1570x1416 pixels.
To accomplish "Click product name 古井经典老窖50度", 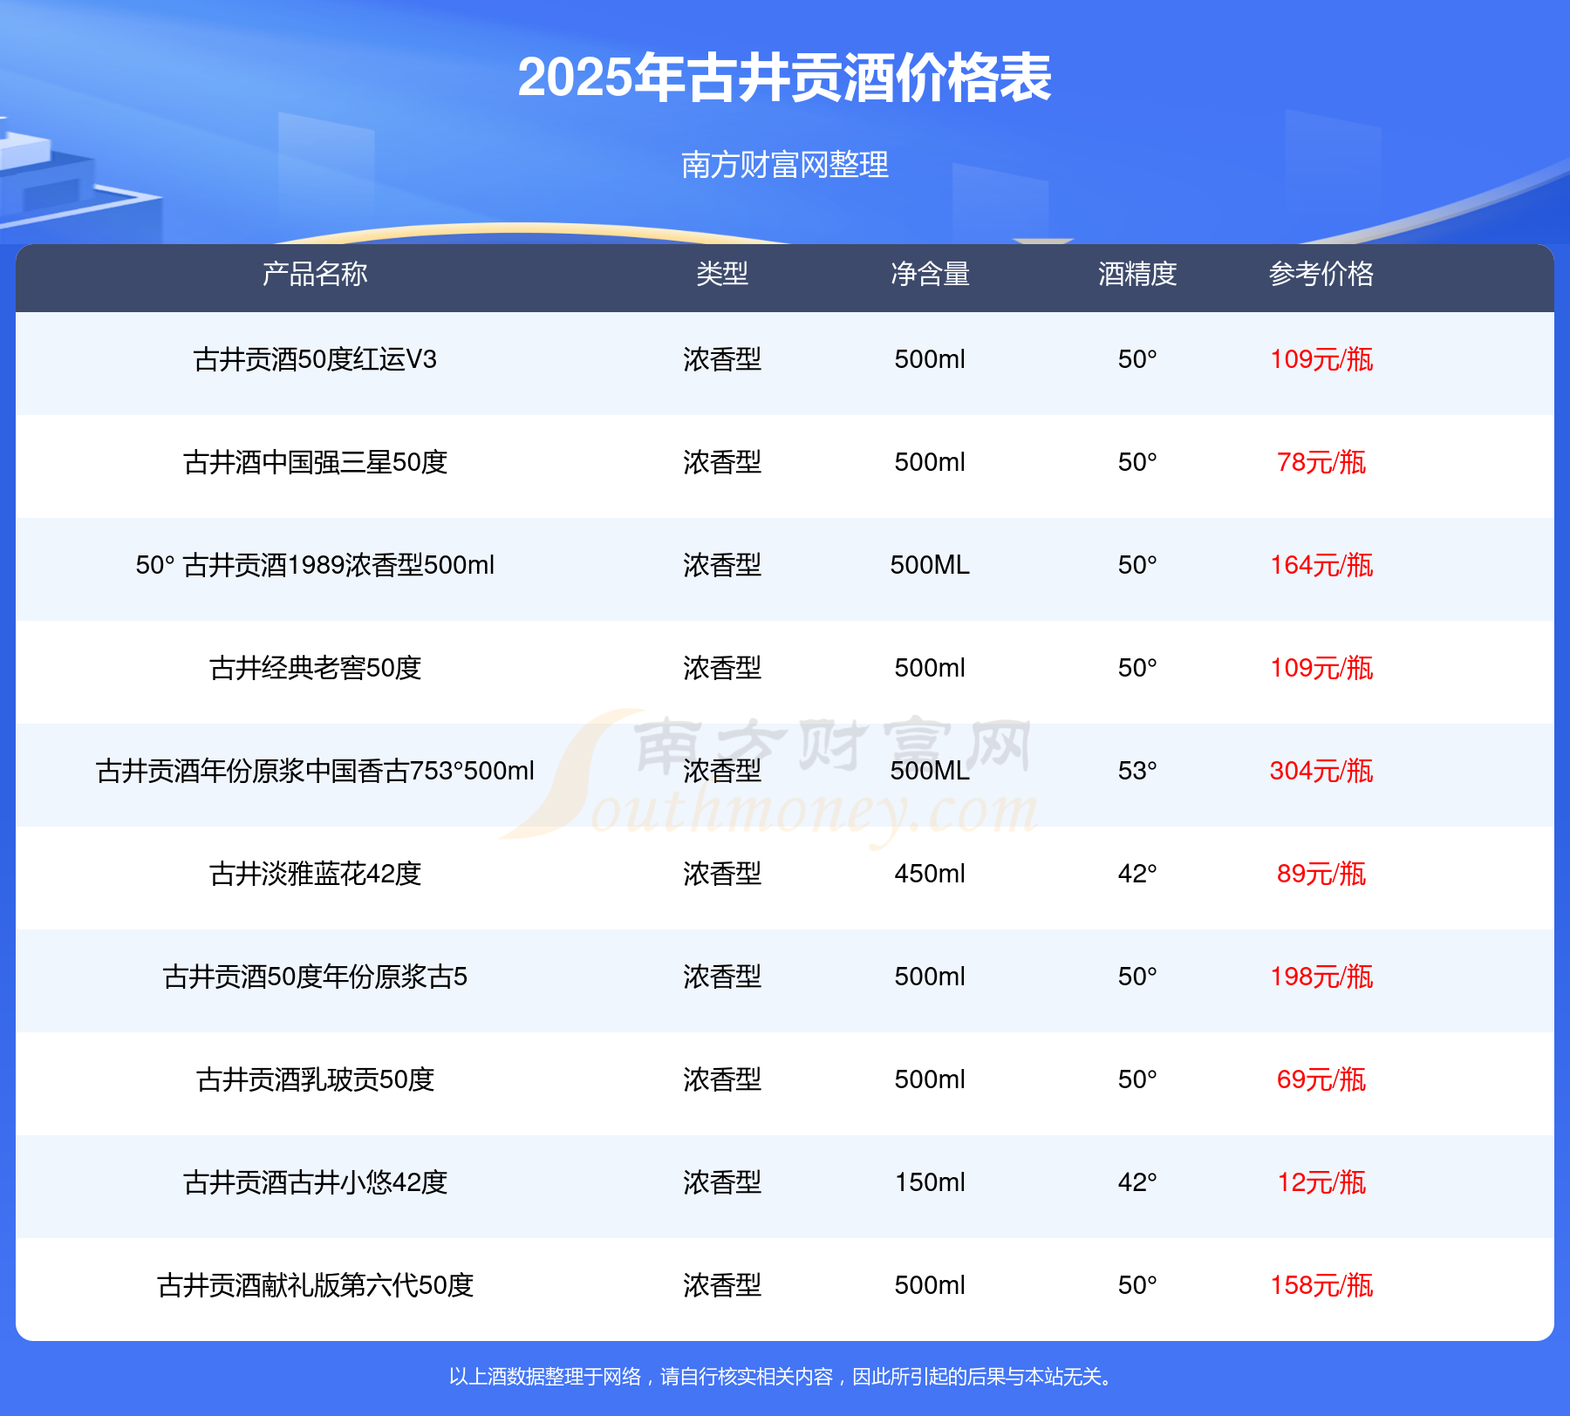I will pos(315,668).
